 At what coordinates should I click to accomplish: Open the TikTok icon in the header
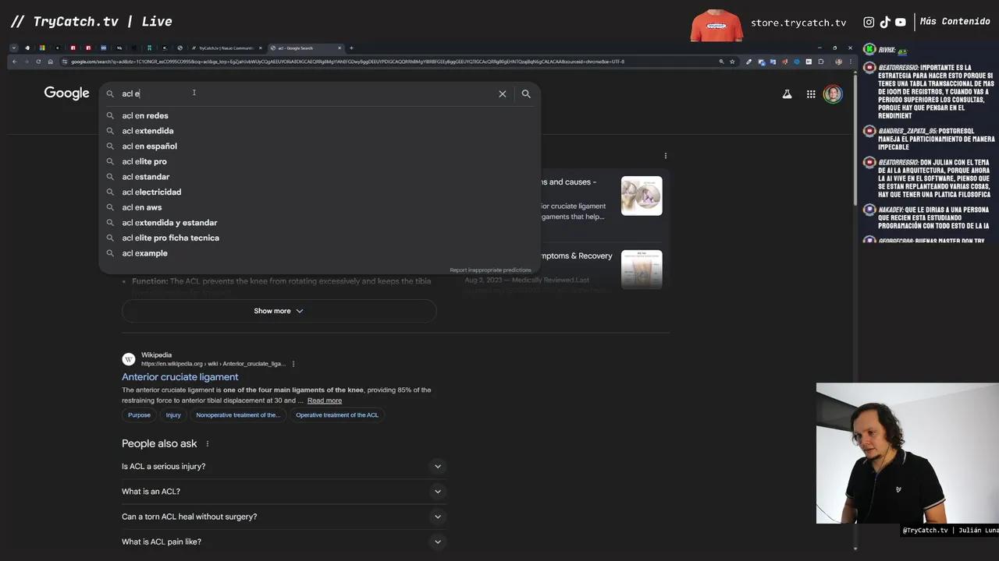[x=885, y=23]
